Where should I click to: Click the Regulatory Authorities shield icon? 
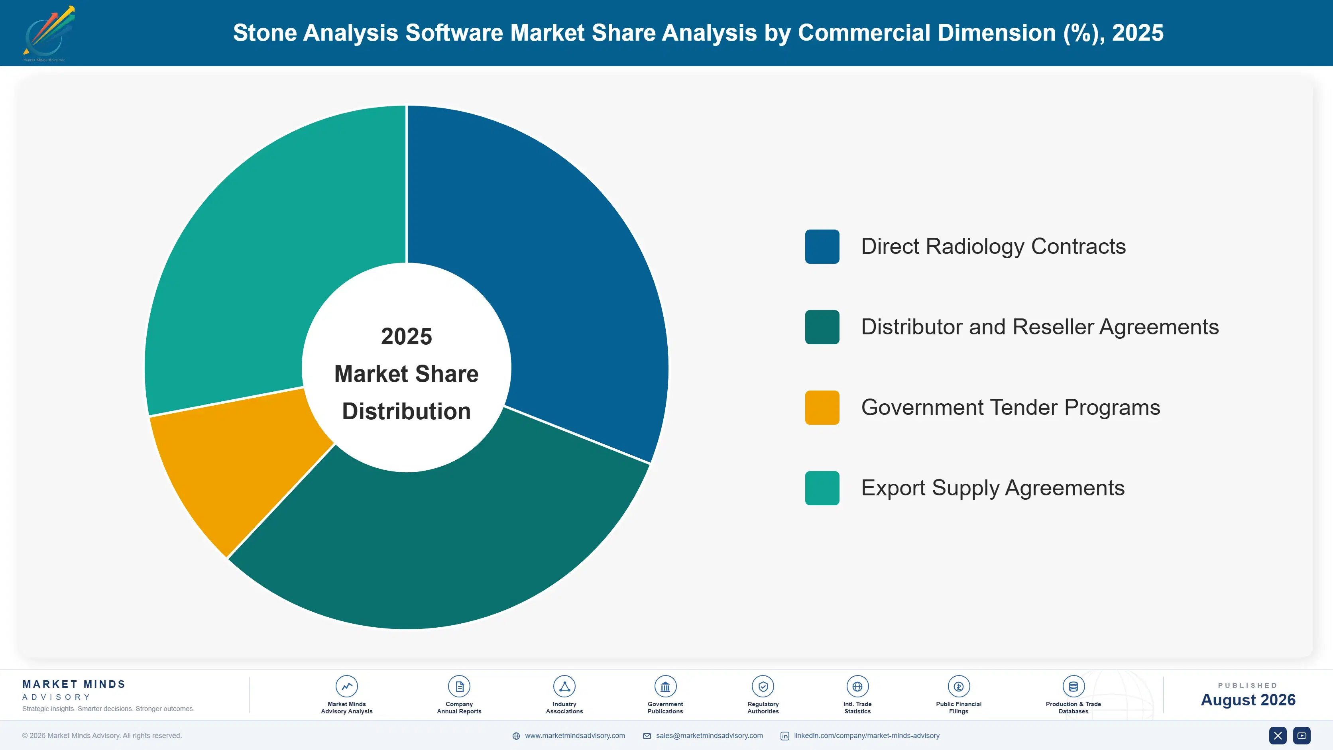(763, 686)
